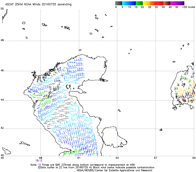Click the '54' longitude label on bottom axis
The image size is (196, 172).
pos(117,158)
